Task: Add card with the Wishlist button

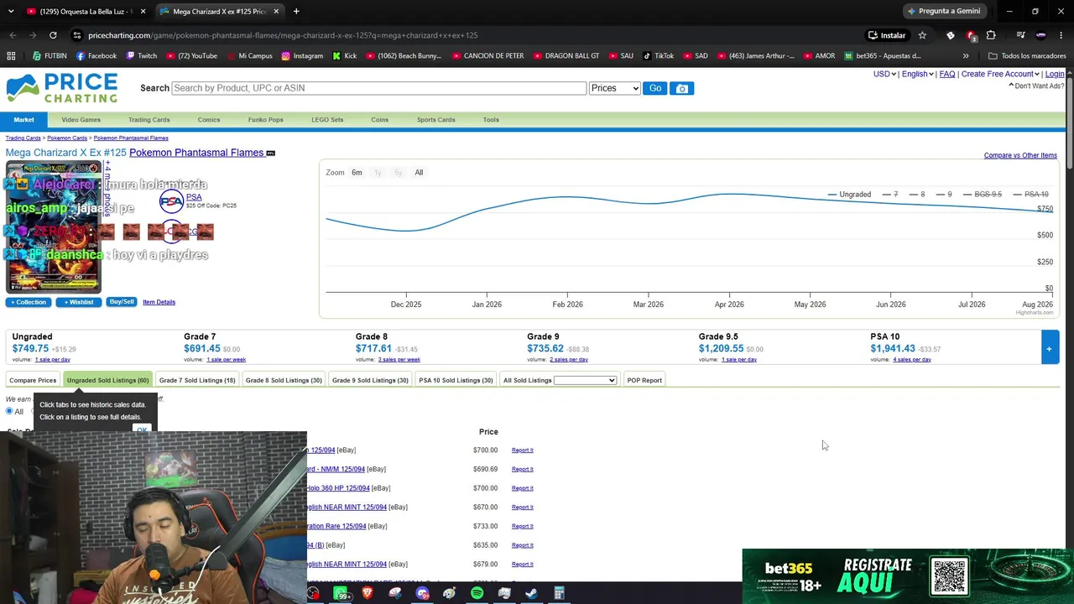Action: point(79,302)
